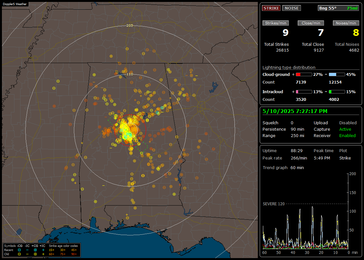This screenshot has width=364, height=260.
Task: Click the 200 mark on trend graph axis
Action: coord(352,174)
